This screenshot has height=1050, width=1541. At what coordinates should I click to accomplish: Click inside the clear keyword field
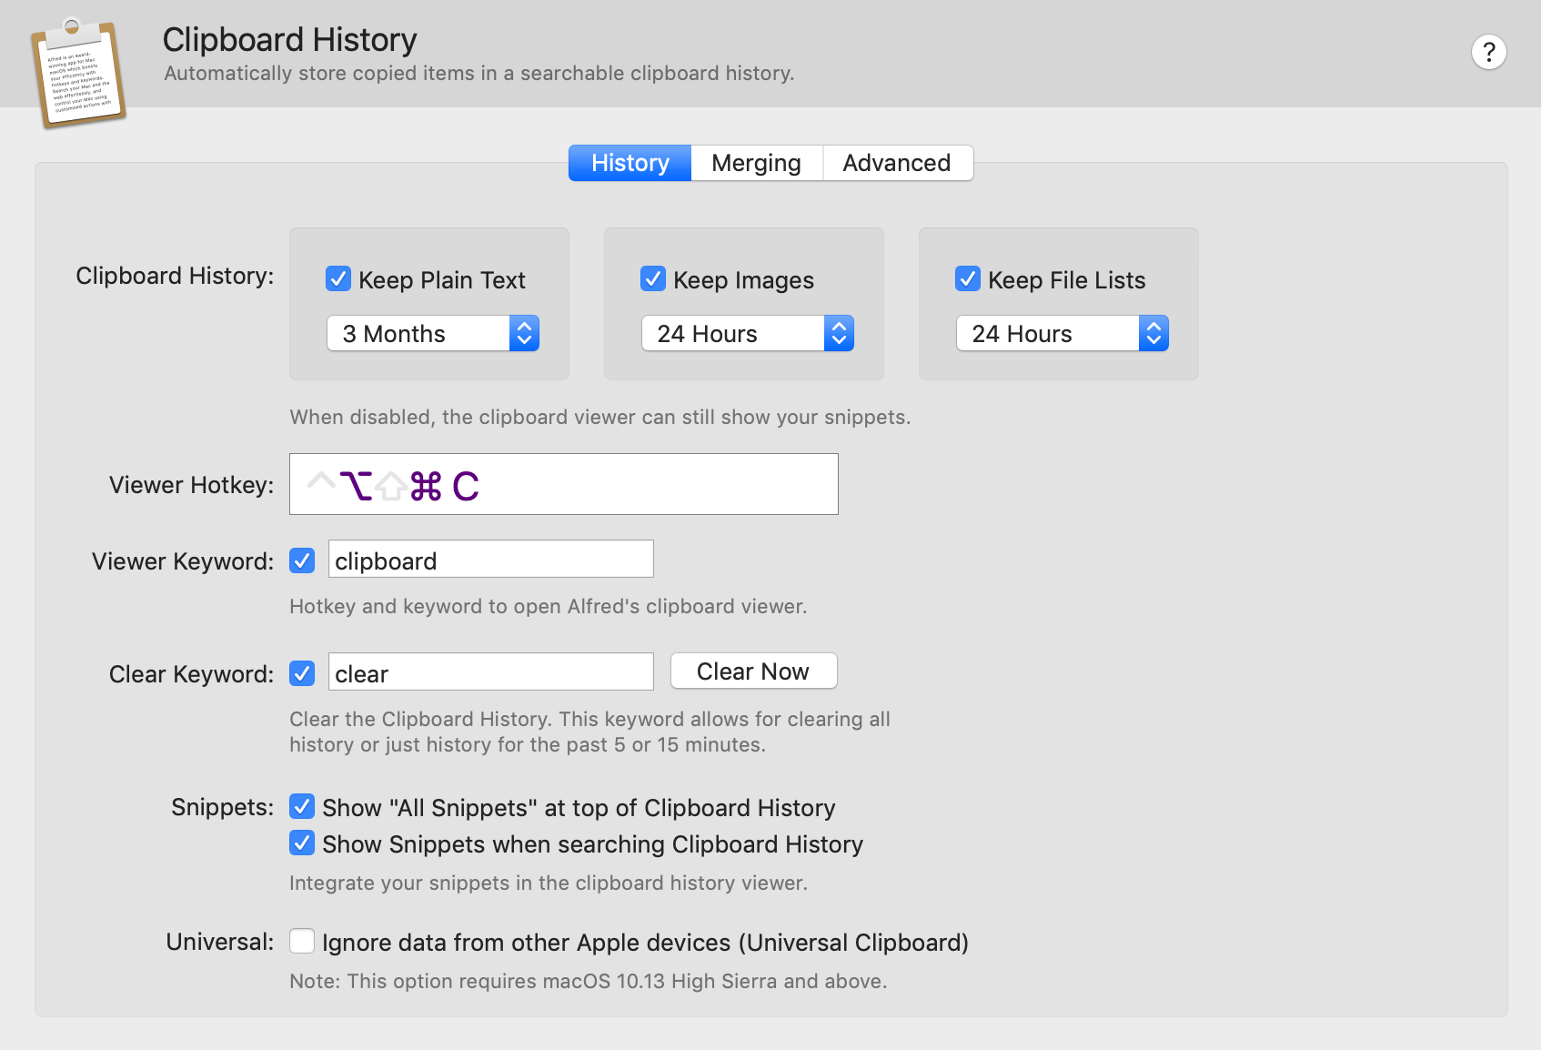pyautogui.click(x=490, y=672)
